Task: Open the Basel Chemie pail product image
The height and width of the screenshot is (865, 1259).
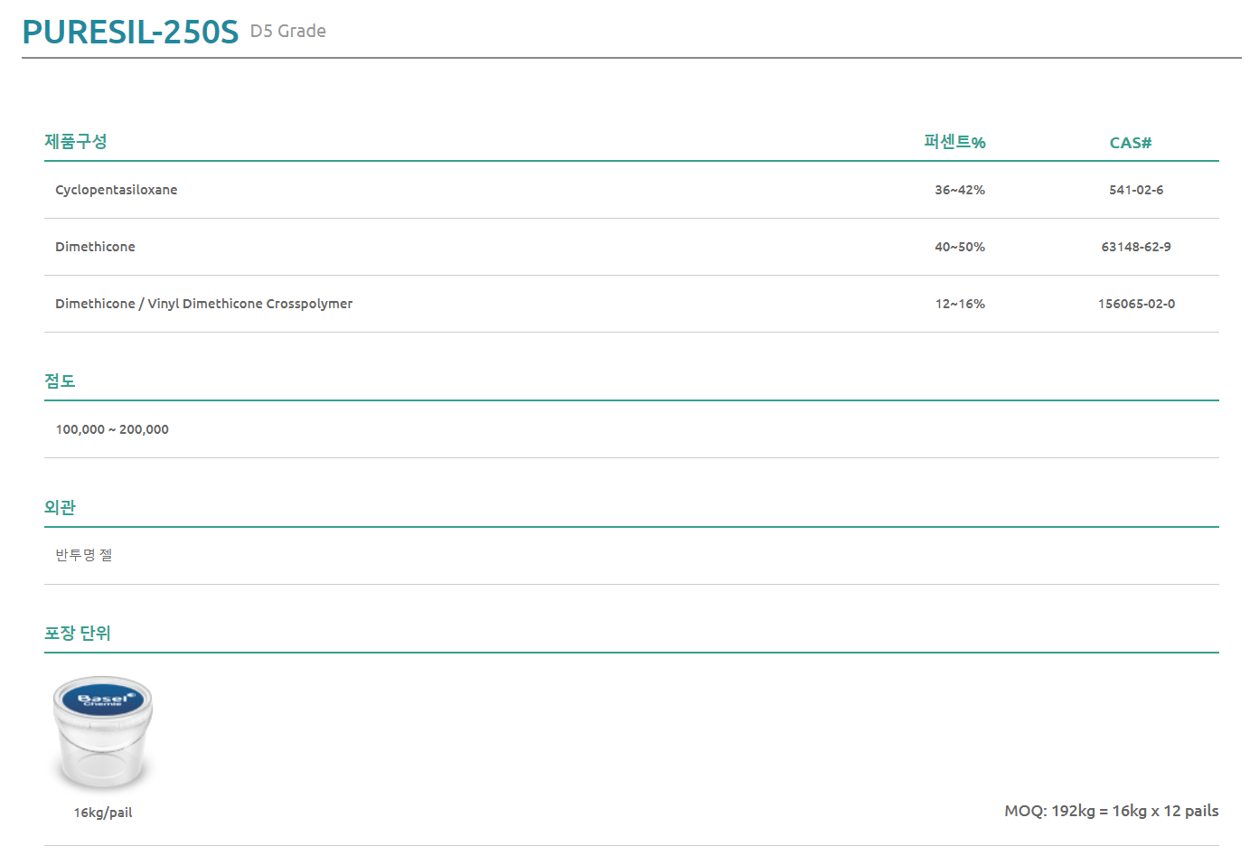Action: point(103,733)
